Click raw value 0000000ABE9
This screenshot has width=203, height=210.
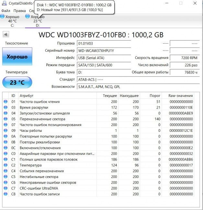181,113
